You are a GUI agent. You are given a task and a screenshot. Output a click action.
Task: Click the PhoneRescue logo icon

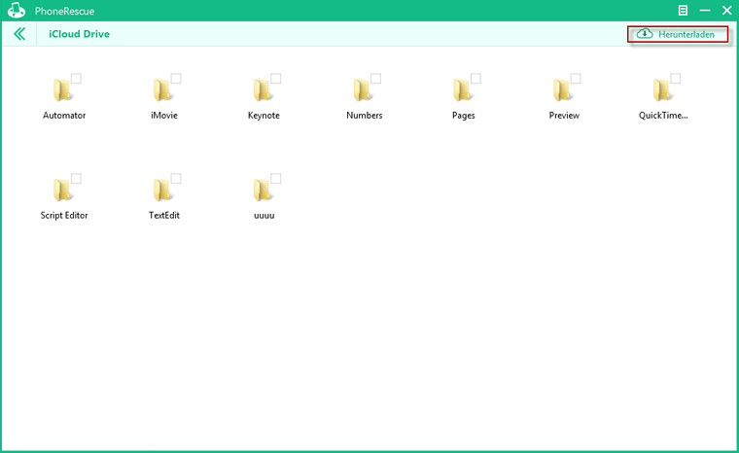pos(17,11)
